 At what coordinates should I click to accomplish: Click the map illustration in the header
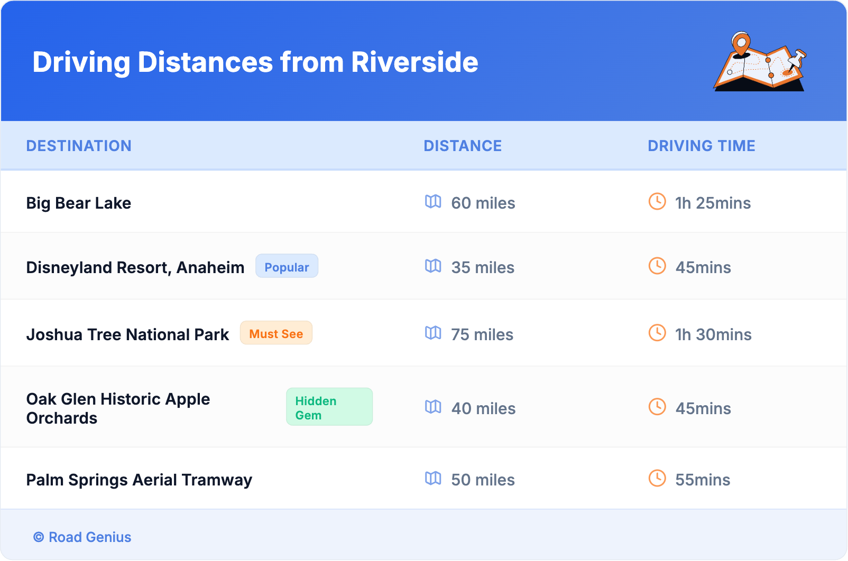[760, 62]
